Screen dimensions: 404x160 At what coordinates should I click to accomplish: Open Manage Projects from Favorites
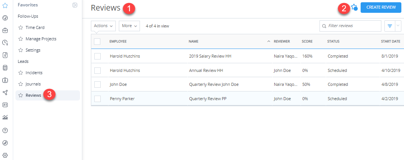pos(41,39)
